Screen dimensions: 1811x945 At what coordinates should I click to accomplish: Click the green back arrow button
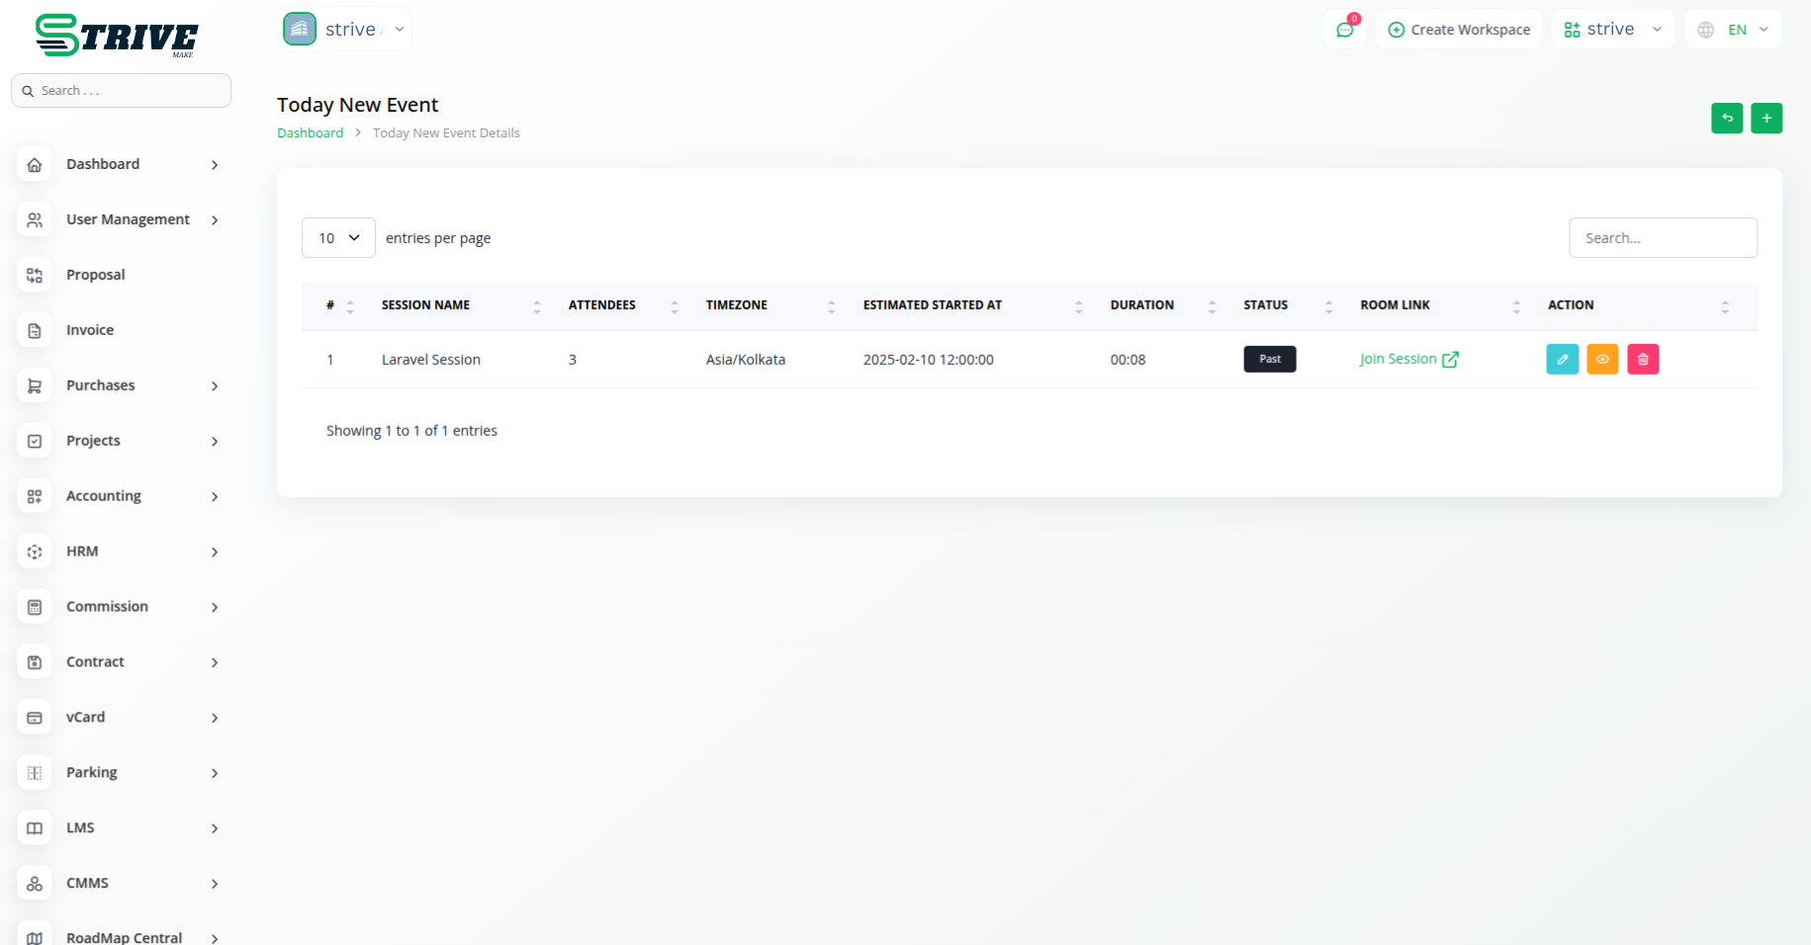click(x=1727, y=119)
